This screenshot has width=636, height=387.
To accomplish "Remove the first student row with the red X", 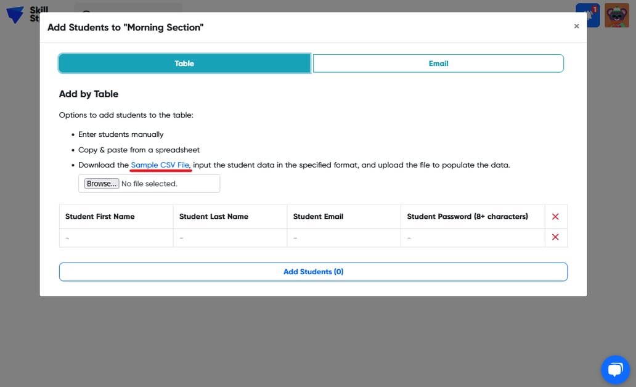I will pos(555,237).
